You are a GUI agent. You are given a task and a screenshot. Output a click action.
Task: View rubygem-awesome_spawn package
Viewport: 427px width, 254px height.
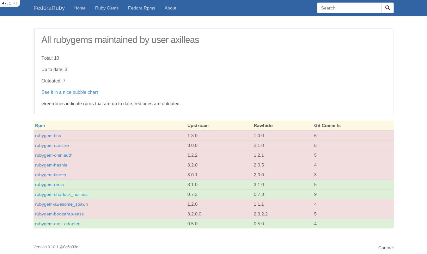61,204
